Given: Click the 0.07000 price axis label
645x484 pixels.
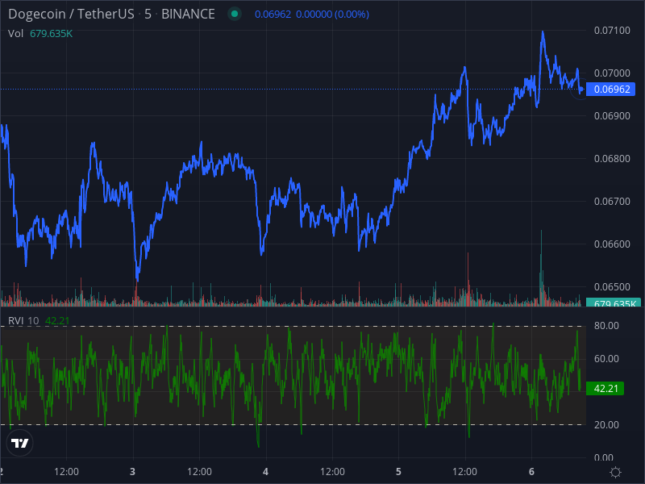Looking at the screenshot, I should pyautogui.click(x=612, y=73).
